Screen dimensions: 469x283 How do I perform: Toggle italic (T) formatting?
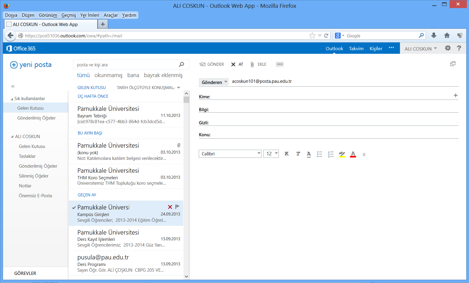click(298, 154)
